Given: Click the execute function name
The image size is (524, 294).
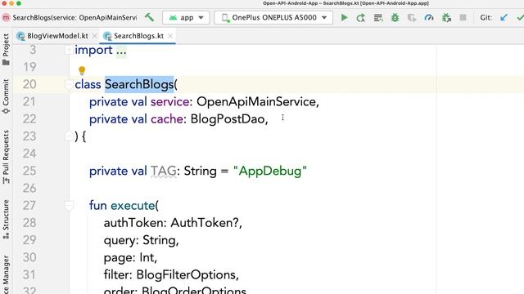Looking at the screenshot, I should [x=133, y=206].
